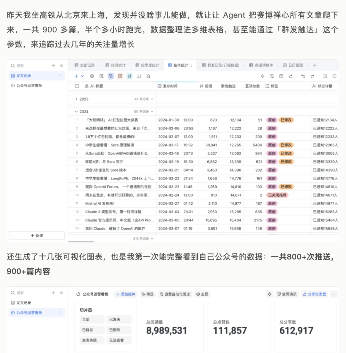Viewport: 346px width, 353px height.
Task: Click the filter icon in the table toolbar
Action: 111,76
